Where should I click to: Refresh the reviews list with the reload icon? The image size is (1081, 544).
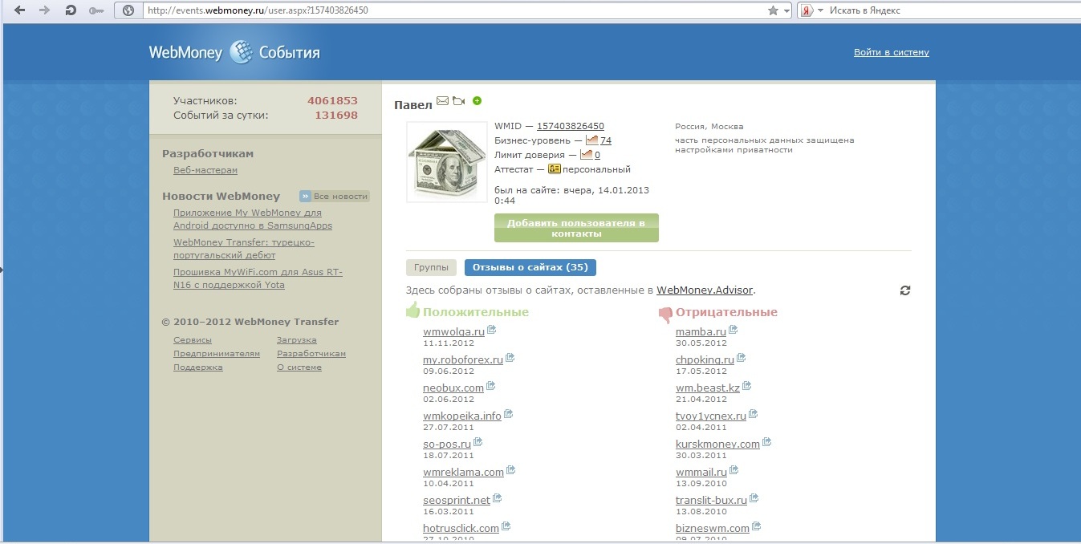click(x=905, y=290)
